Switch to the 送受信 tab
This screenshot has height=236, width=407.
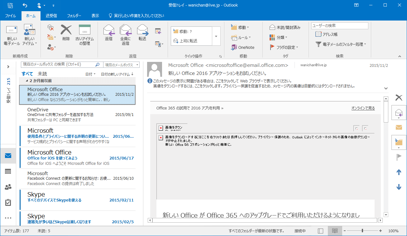51,16
